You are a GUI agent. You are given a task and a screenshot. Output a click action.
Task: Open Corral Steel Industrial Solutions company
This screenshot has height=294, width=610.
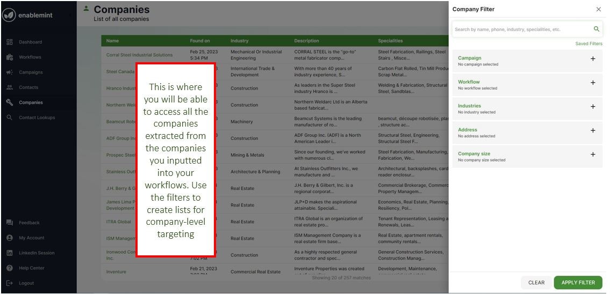click(139, 55)
